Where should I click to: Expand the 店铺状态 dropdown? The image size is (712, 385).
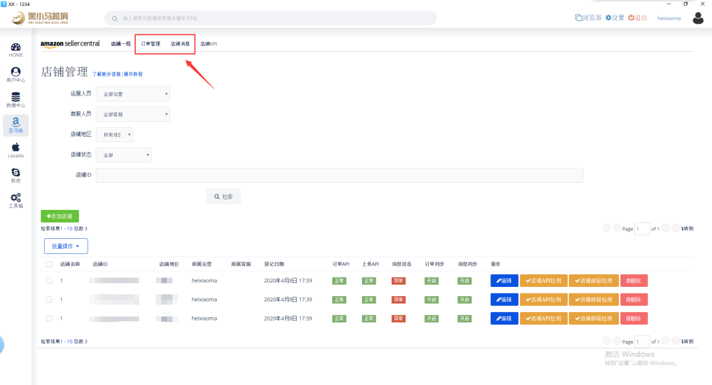coord(124,155)
